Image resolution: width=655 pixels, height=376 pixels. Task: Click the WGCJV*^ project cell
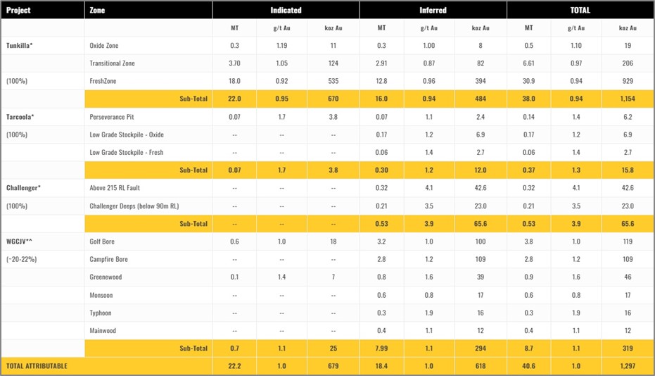click(20, 242)
